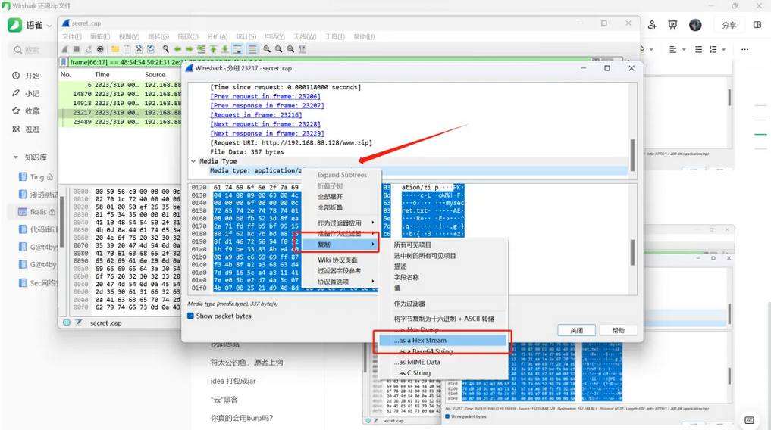Viewport: 771px width, 430px height.
Task: Toggle the Yuque side panel layout icon
Action: tap(757, 25)
